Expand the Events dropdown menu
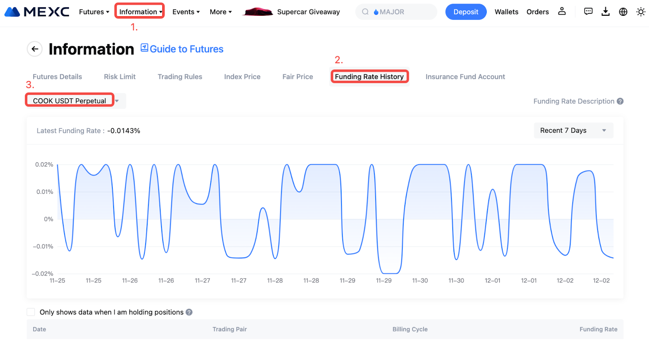 tap(186, 12)
